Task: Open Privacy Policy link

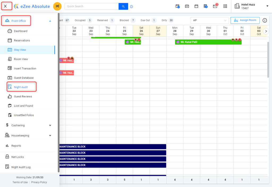Action: click(x=39, y=182)
